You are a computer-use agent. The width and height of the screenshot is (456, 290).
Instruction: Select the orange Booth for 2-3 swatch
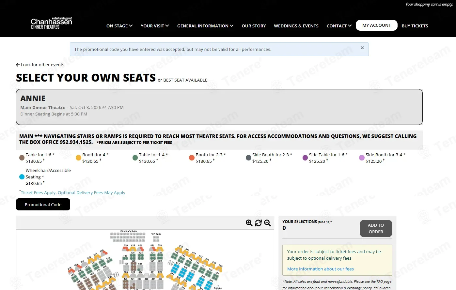pos(192,158)
